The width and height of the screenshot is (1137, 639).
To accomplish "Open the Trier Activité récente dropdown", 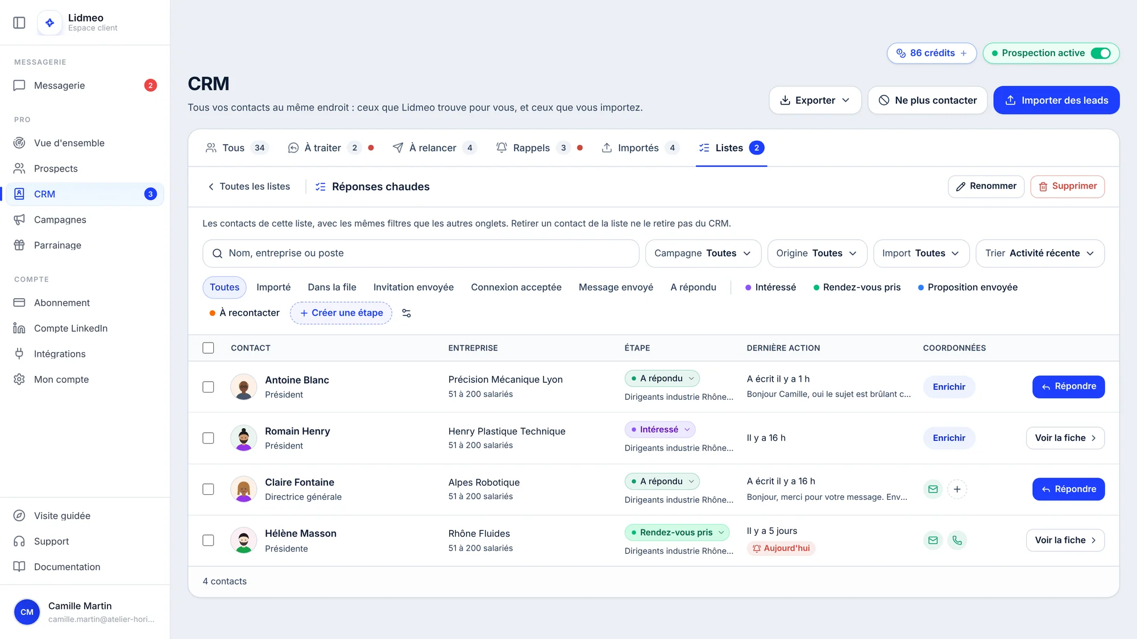I will pos(1040,253).
